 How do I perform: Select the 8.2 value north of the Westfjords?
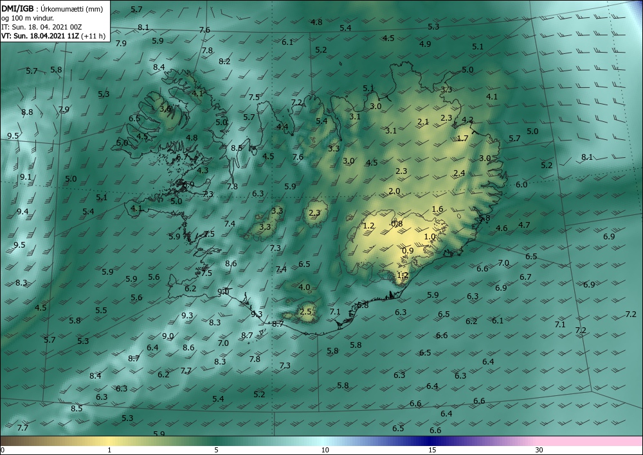(x=224, y=62)
